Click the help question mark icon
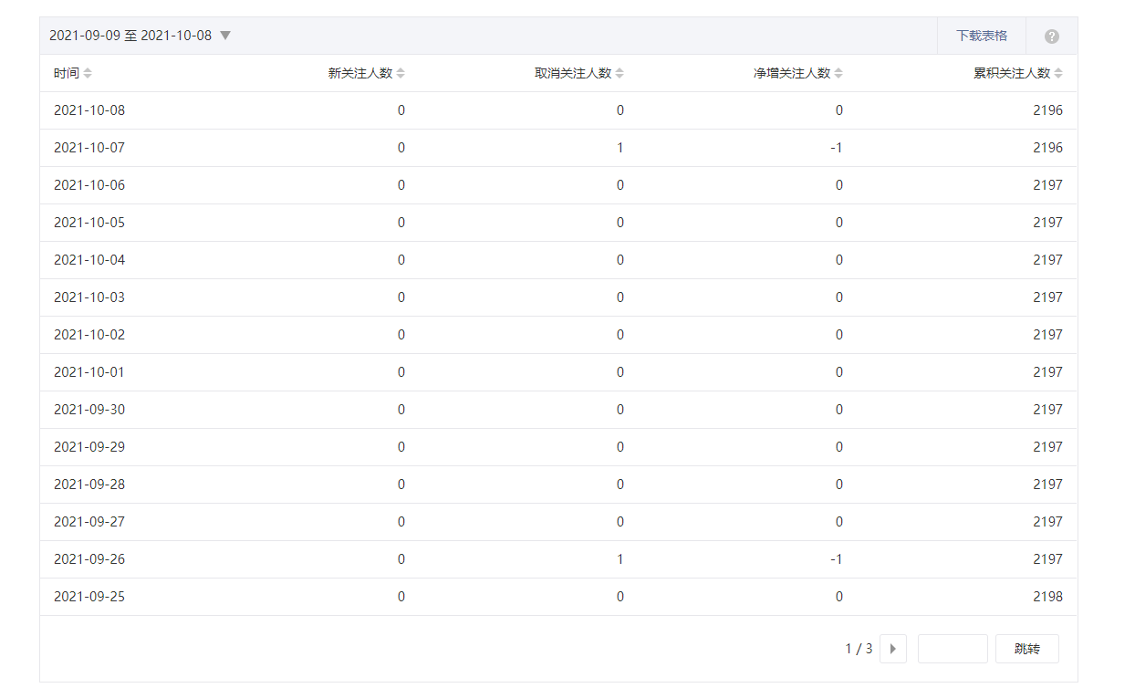Screen dimensions: 1135x688 pos(1051,36)
